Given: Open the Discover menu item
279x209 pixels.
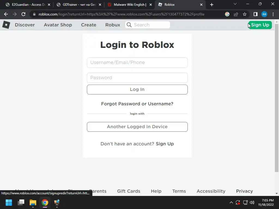Looking at the screenshot, I should pyautogui.click(x=25, y=25).
